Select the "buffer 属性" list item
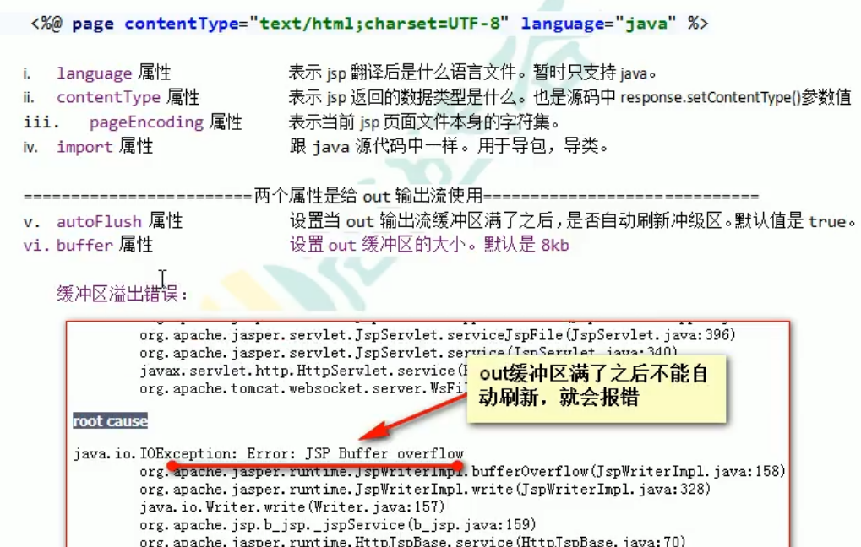Image resolution: width=861 pixels, height=547 pixels. point(104,245)
